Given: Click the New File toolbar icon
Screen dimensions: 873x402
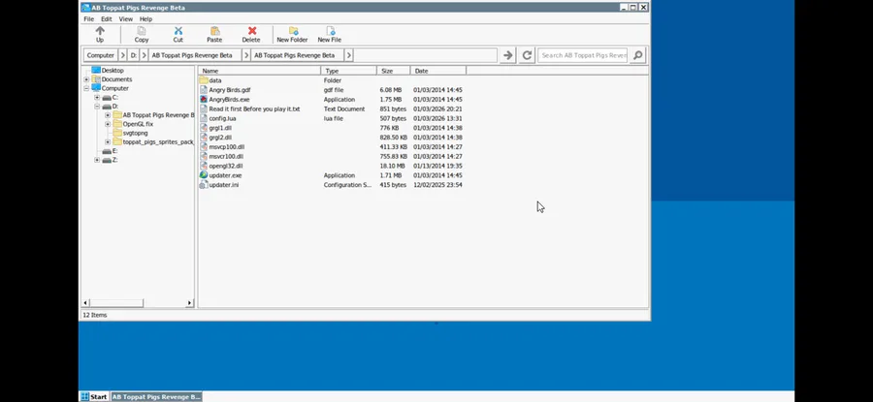Looking at the screenshot, I should point(330,31).
